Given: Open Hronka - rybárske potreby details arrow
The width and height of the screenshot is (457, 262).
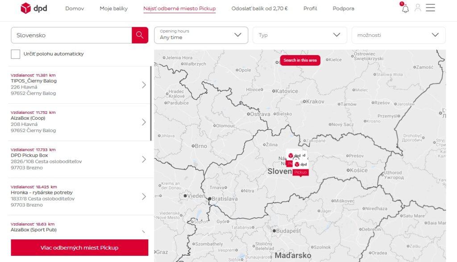Looking at the screenshot, I should [x=144, y=196].
